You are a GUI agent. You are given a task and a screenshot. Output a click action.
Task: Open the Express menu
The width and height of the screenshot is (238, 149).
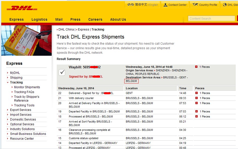pyautogui.click(x=17, y=19)
